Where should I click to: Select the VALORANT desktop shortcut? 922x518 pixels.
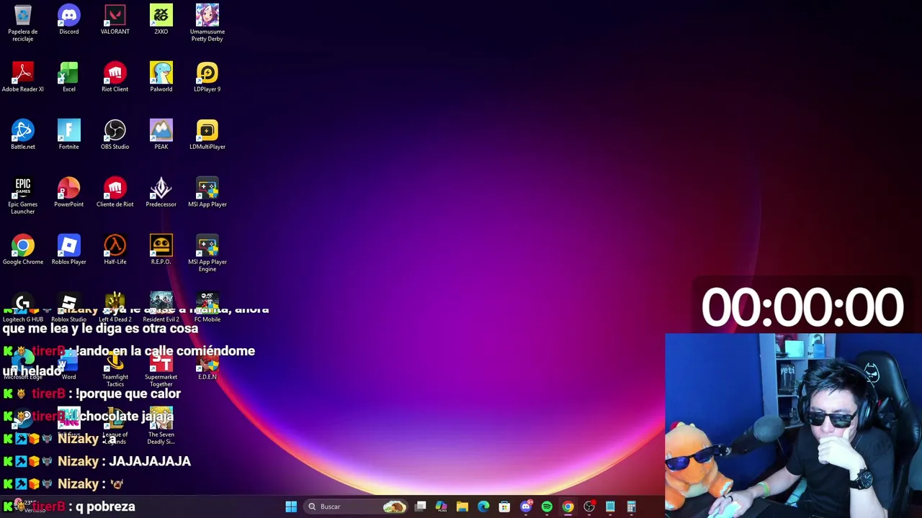pyautogui.click(x=115, y=19)
